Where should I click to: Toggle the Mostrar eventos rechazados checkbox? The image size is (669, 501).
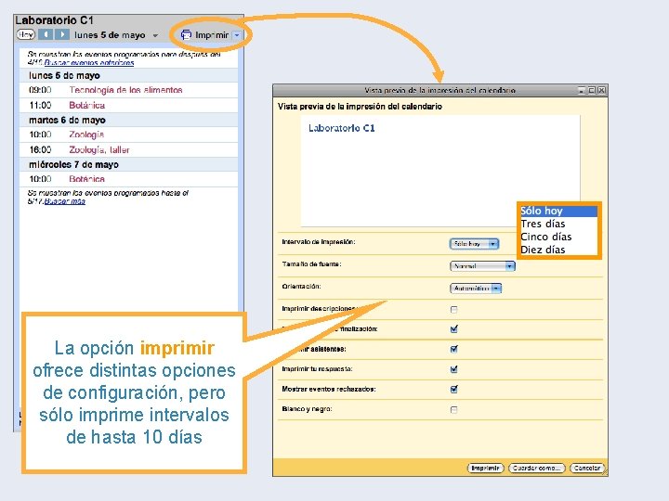(454, 389)
